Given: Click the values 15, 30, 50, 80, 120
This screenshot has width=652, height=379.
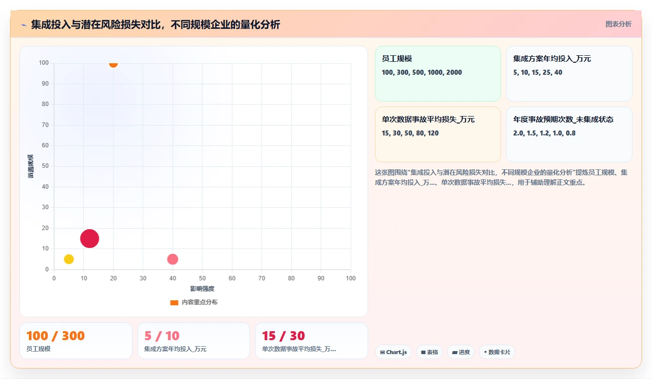Looking at the screenshot, I should coord(410,133).
